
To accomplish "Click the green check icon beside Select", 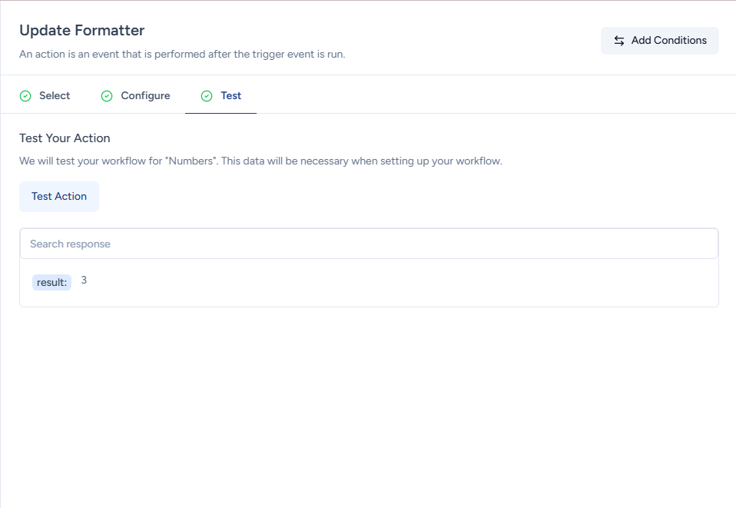I will 25,96.
